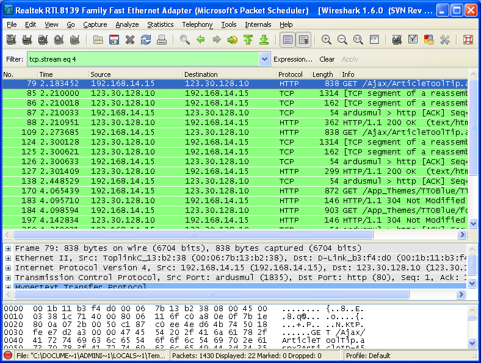Click the Apply filter button

(x=350, y=59)
